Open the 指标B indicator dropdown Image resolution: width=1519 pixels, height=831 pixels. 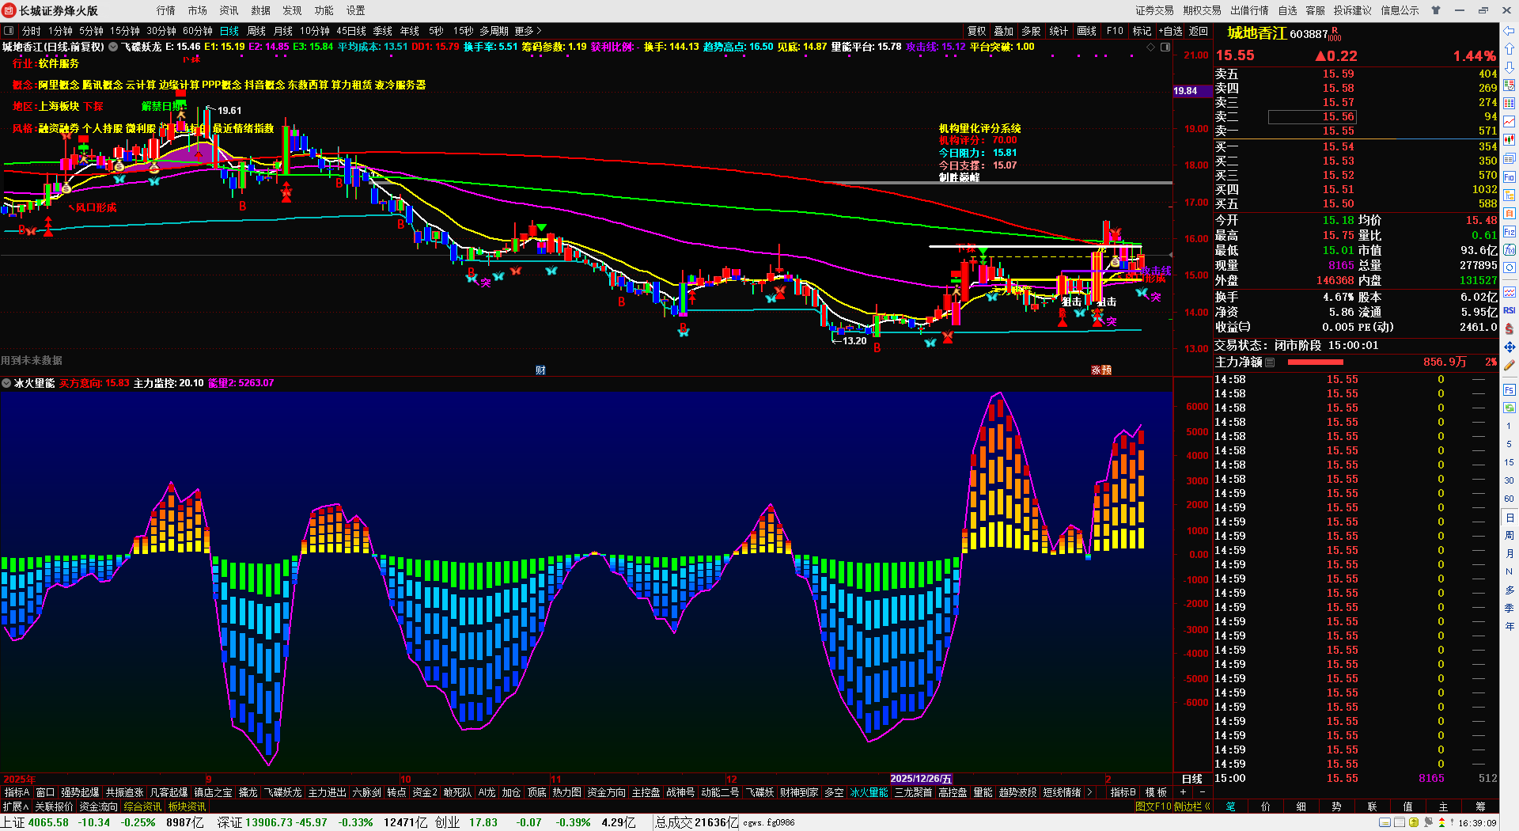(x=1123, y=792)
